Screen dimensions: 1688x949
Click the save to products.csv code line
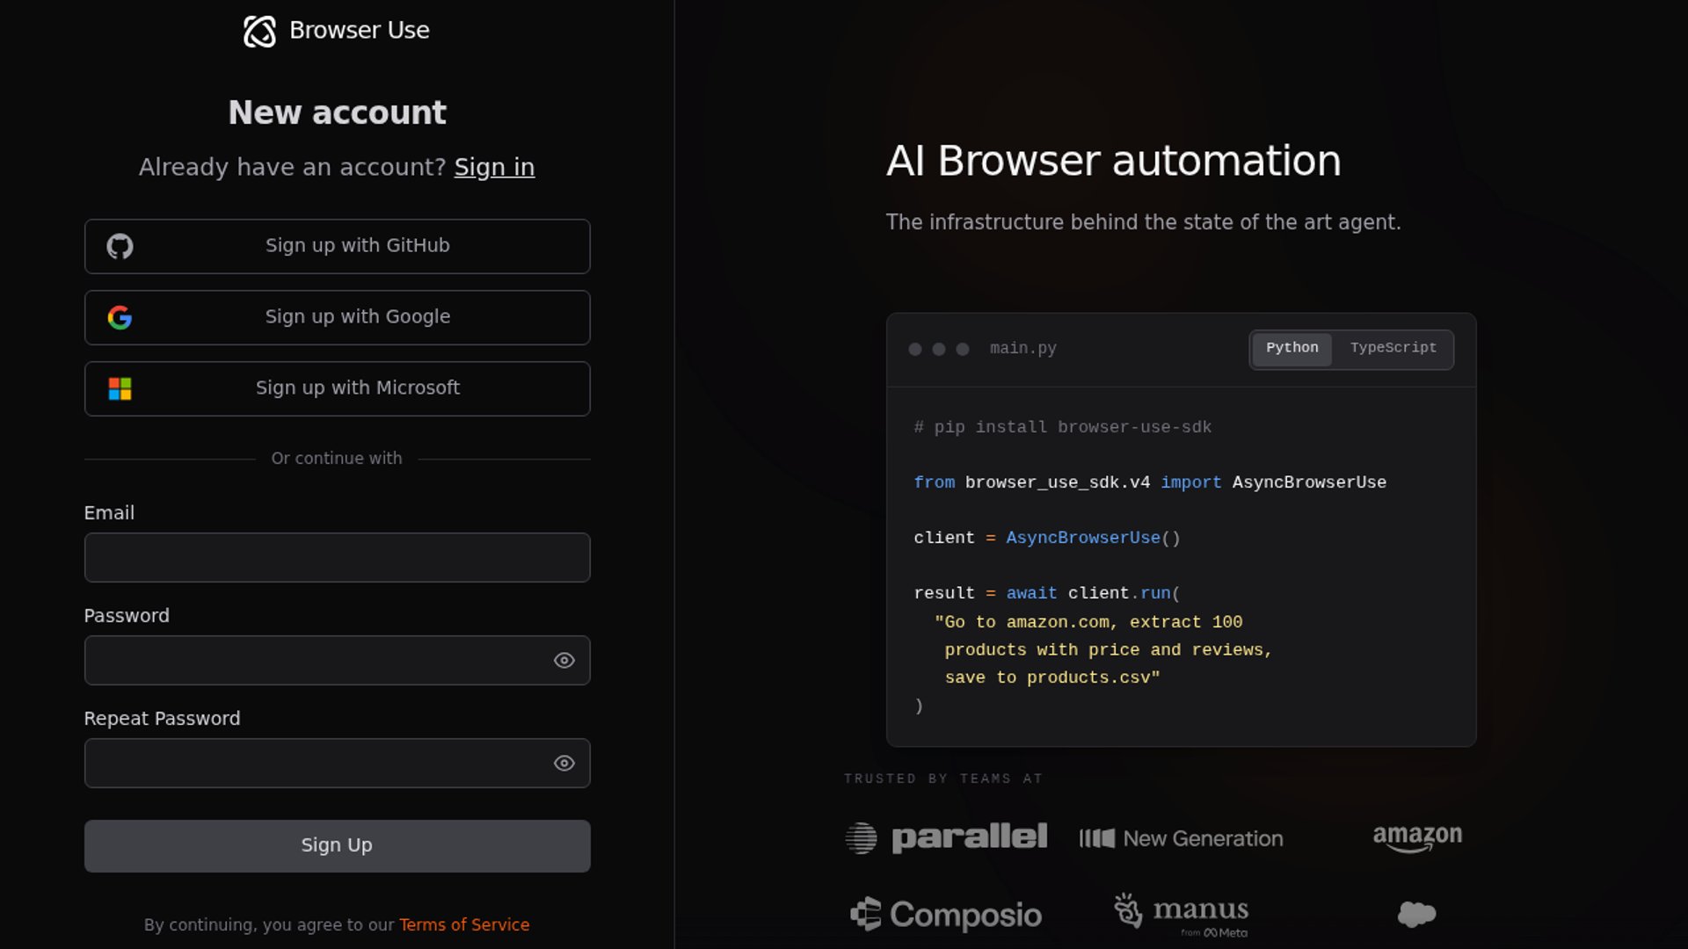pos(1052,677)
